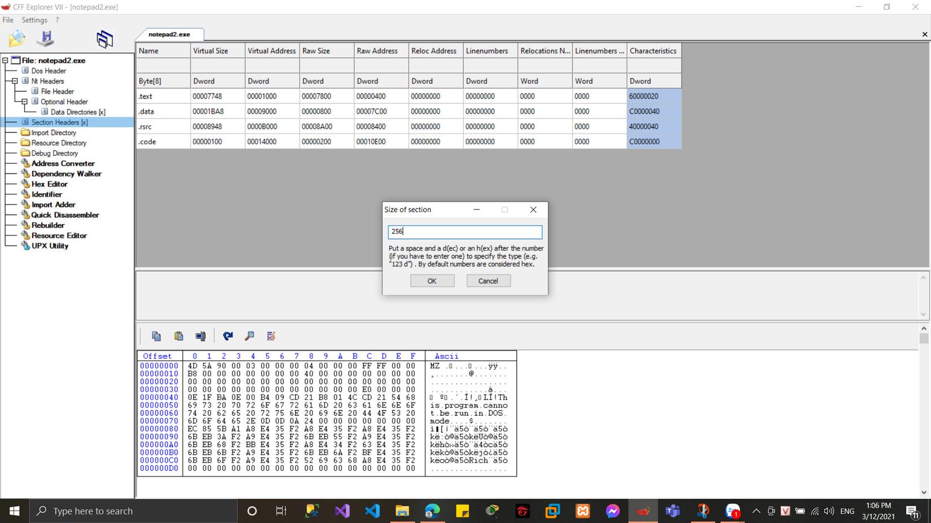Select the notepad2.exe tab

169,34
